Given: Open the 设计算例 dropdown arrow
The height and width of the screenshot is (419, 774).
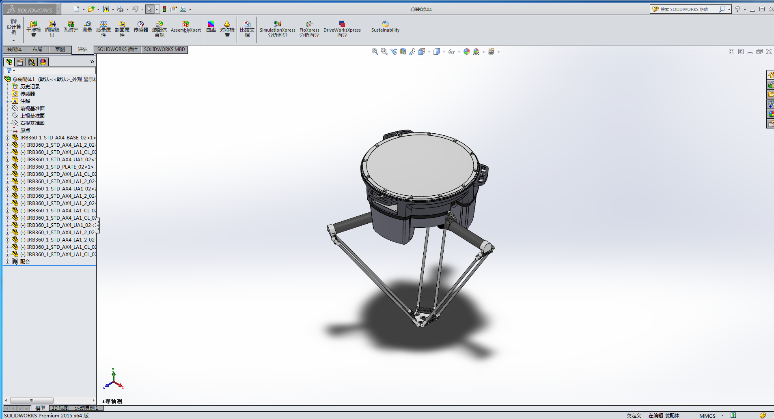Looking at the screenshot, I should pos(13,41).
